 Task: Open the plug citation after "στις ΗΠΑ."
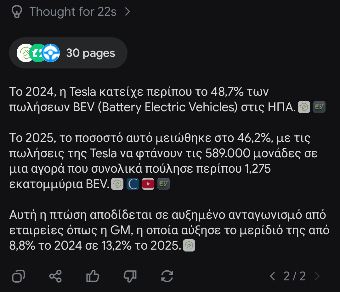(x=304, y=107)
